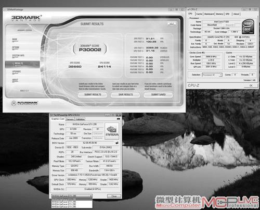260x210 pixels.
Task: Click Core Speed value in CPU-Z
Action: pyautogui.click(x=211, y=57)
